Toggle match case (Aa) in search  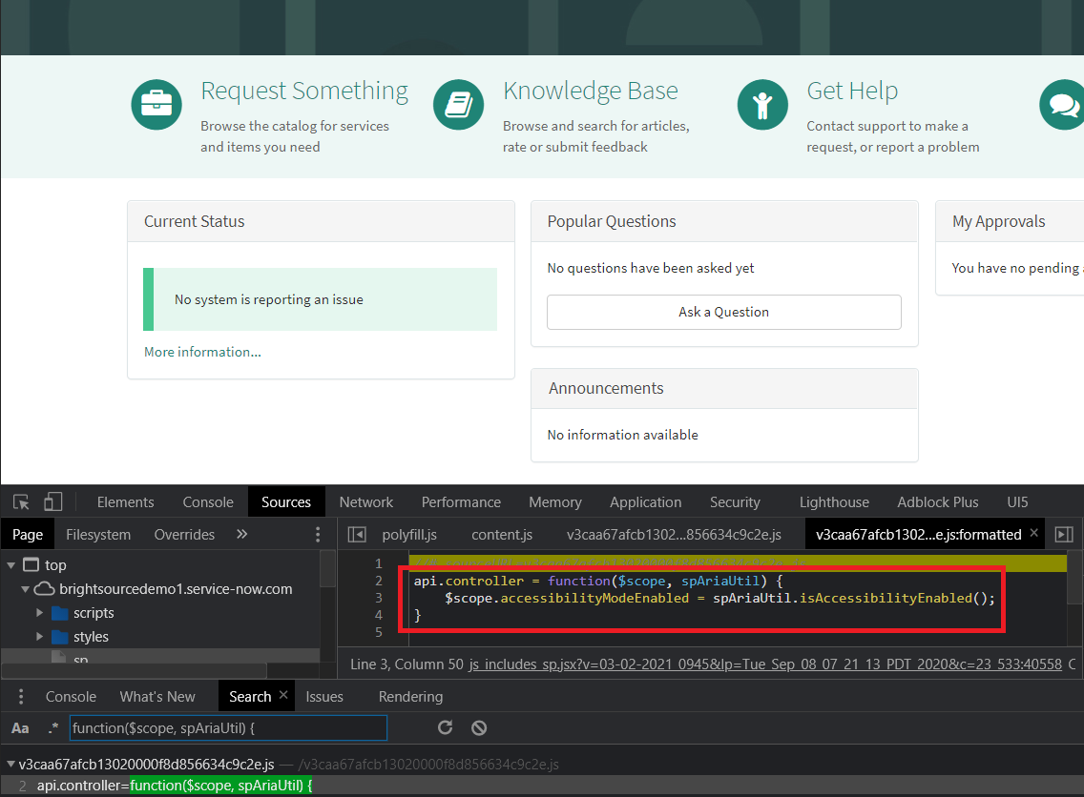(20, 728)
